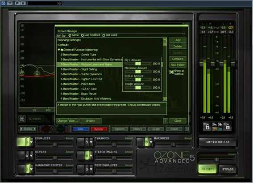The height and width of the screenshot is (183, 253).
Task: Click the host preset cube icon
Action: [x=59, y=3]
